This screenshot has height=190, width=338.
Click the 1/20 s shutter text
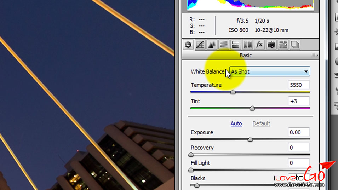(x=262, y=21)
